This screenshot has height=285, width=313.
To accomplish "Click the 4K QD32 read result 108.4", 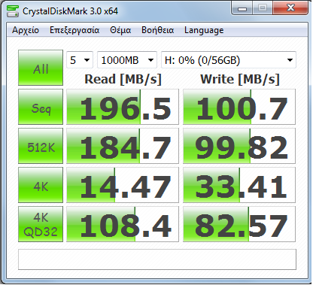I will 123,224.
